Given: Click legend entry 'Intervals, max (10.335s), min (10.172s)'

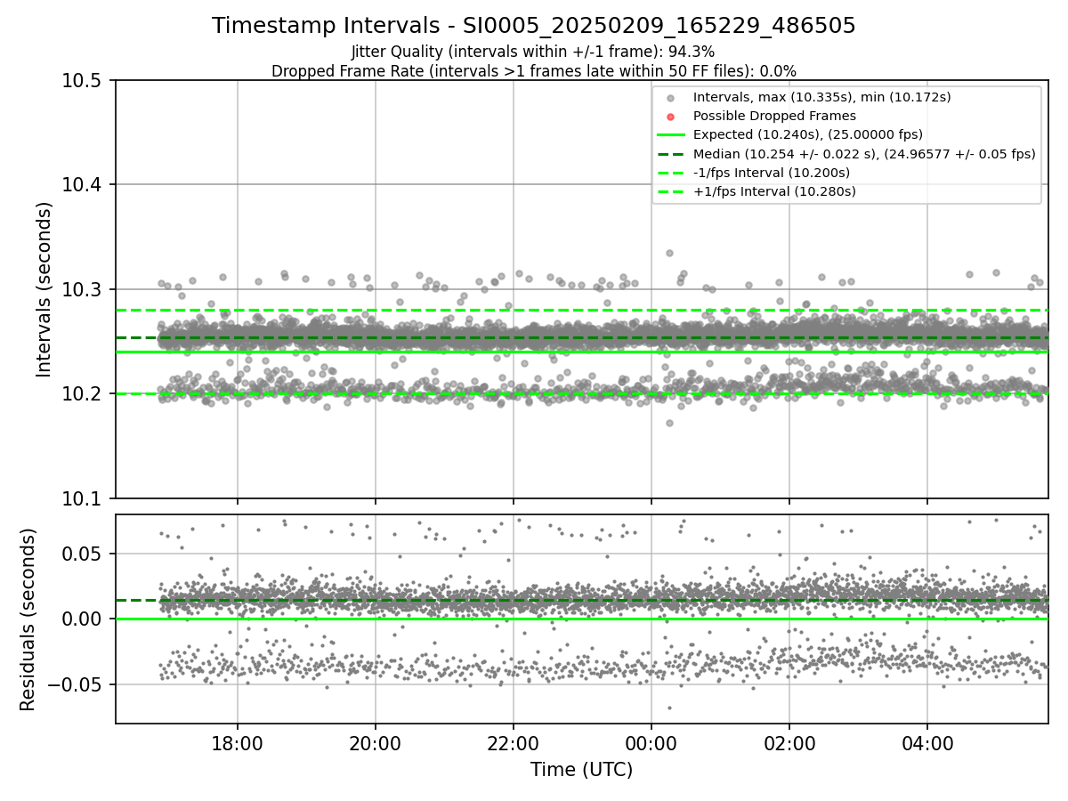Looking at the screenshot, I should pyautogui.click(x=822, y=97).
